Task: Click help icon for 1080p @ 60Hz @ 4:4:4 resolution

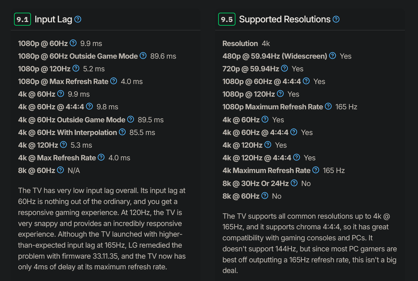Action: pos(306,81)
